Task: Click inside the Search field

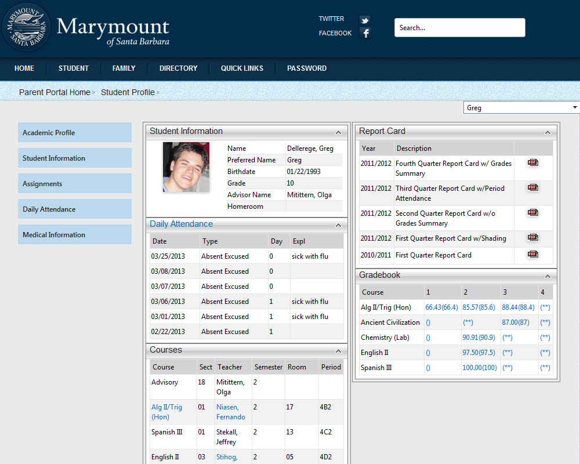Action: tap(459, 27)
